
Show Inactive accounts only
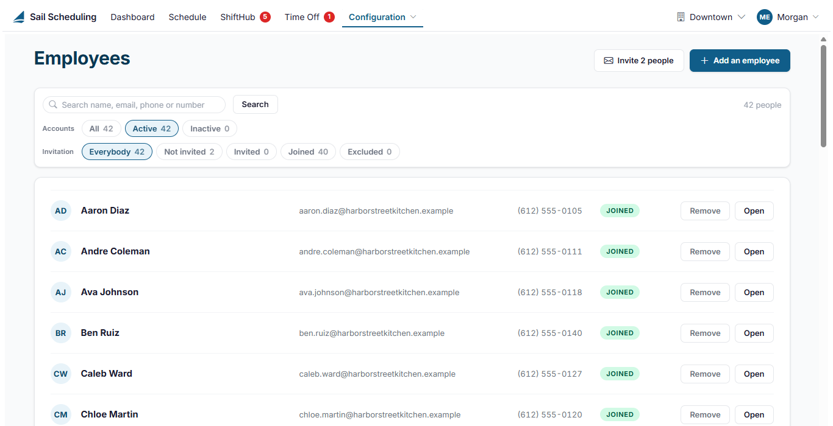pyautogui.click(x=210, y=128)
